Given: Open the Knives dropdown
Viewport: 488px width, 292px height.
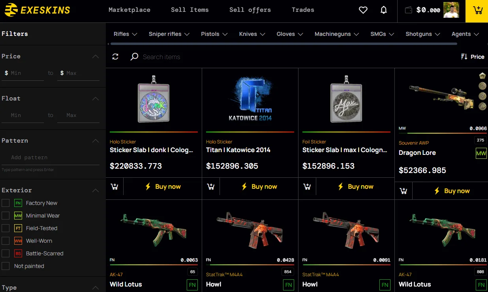Looking at the screenshot, I should pyautogui.click(x=252, y=34).
